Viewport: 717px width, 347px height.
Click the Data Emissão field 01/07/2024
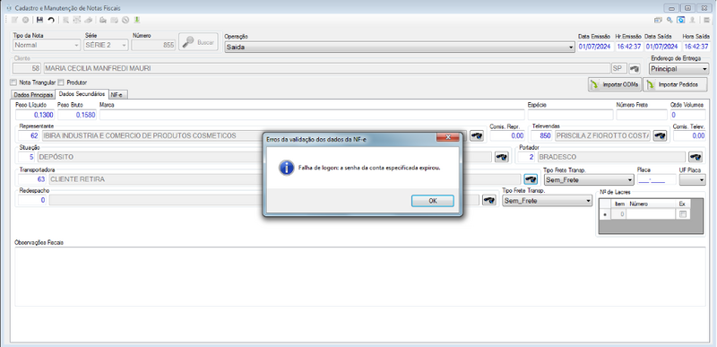click(594, 47)
